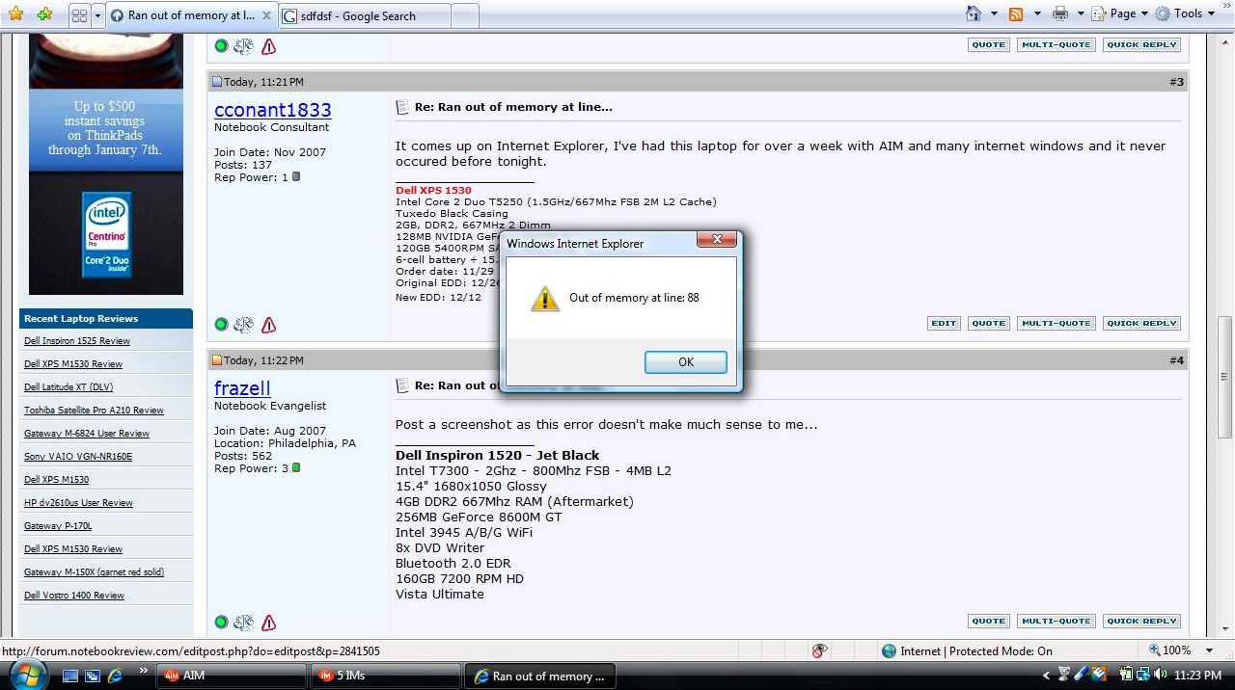The image size is (1235, 690).
Task: Click the Intel Centrino ThinkPad ad
Action: pos(106,164)
